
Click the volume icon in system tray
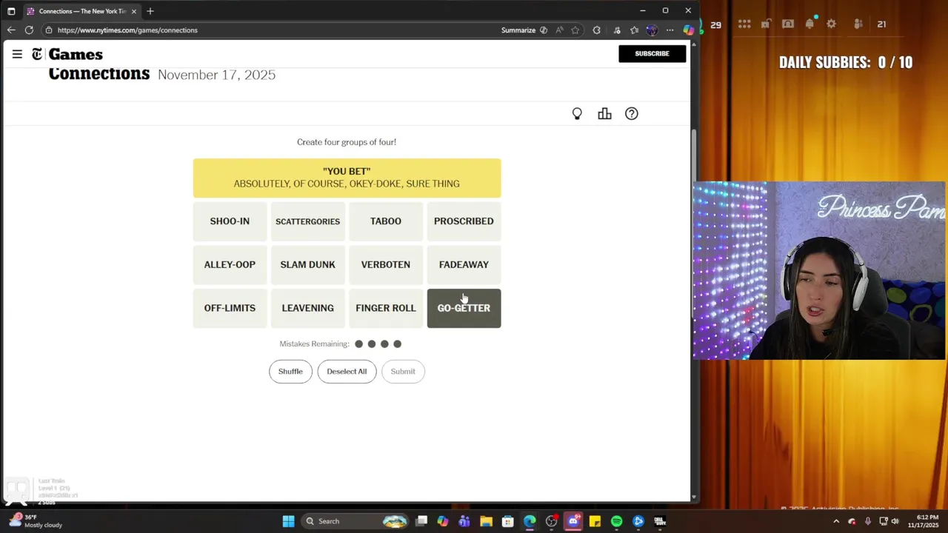(x=895, y=521)
